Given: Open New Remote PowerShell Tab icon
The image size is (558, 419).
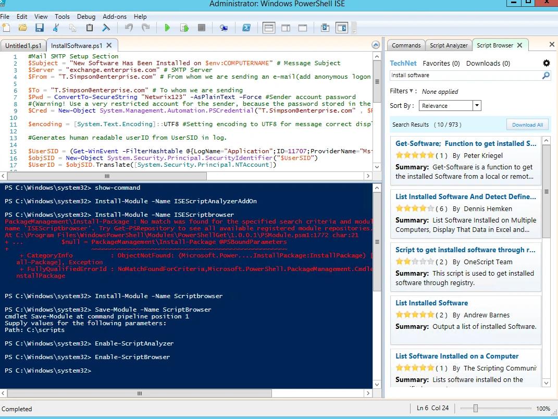Looking at the screenshot, I should click(224, 28).
